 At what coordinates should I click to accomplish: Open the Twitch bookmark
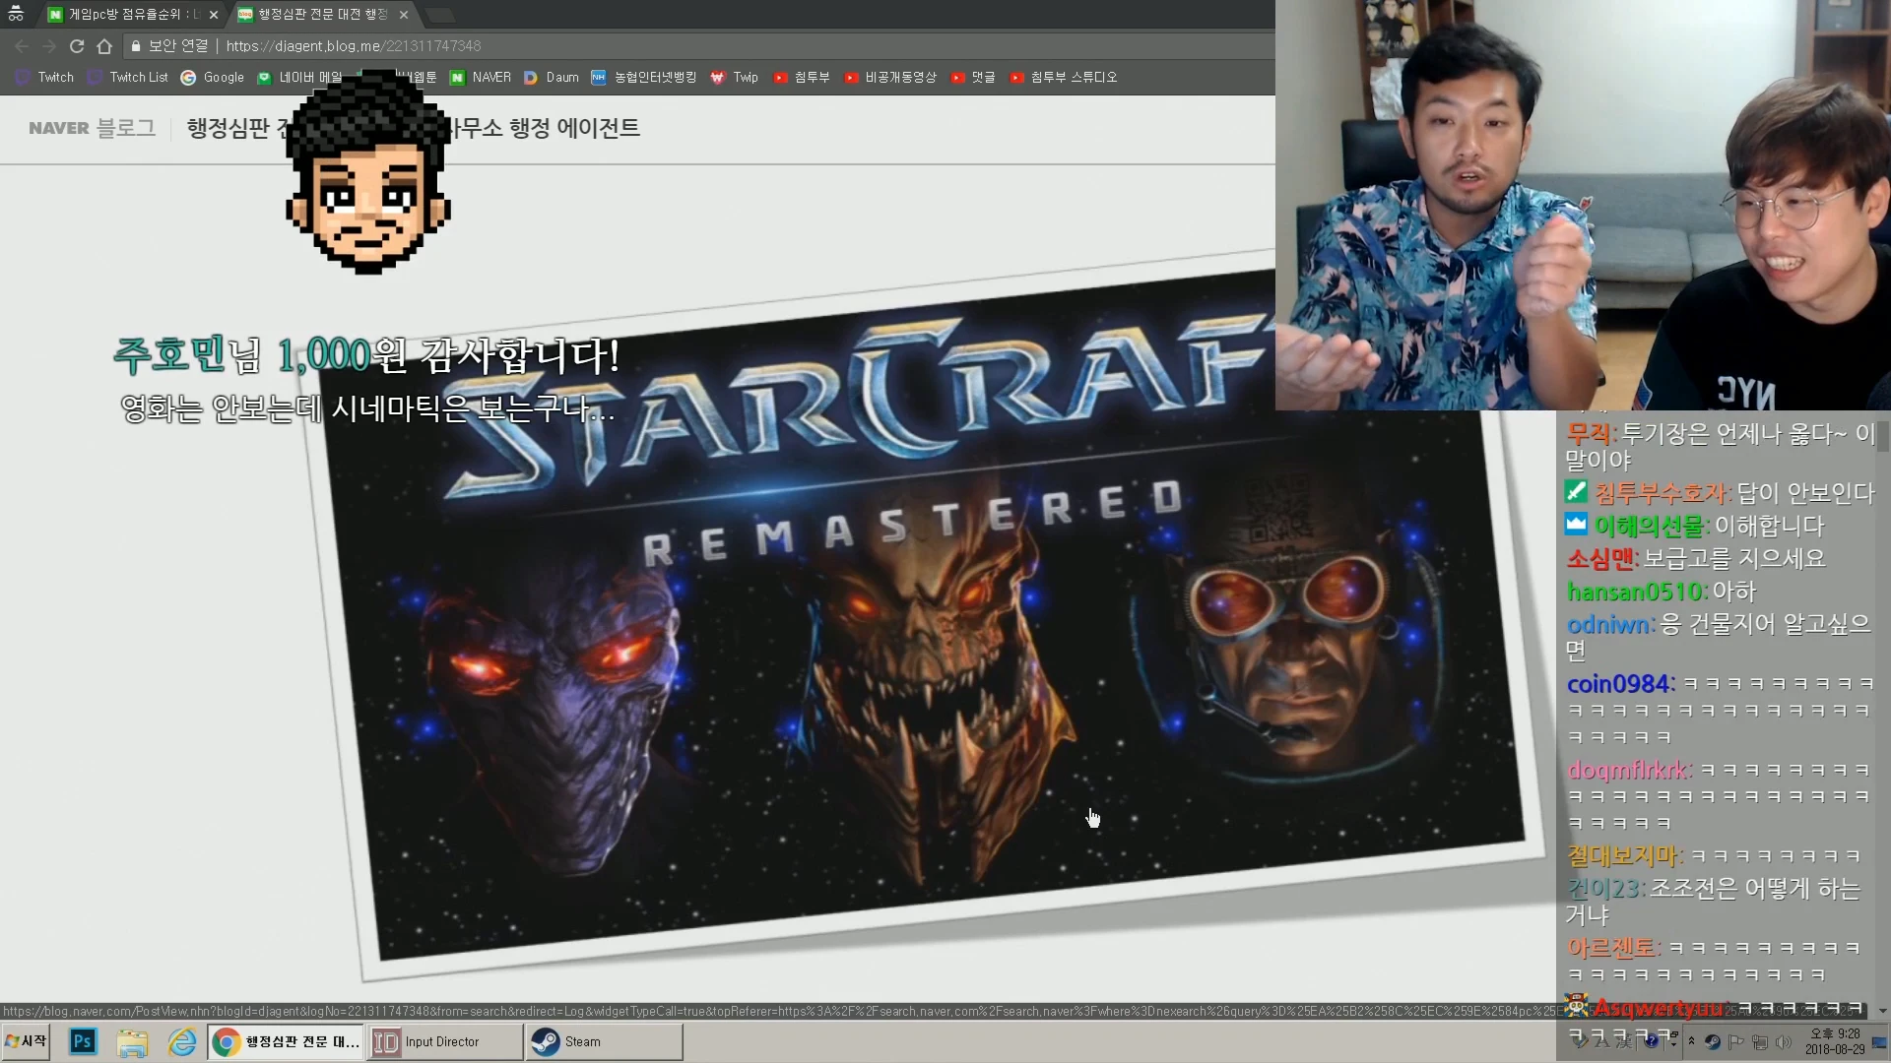tap(45, 77)
